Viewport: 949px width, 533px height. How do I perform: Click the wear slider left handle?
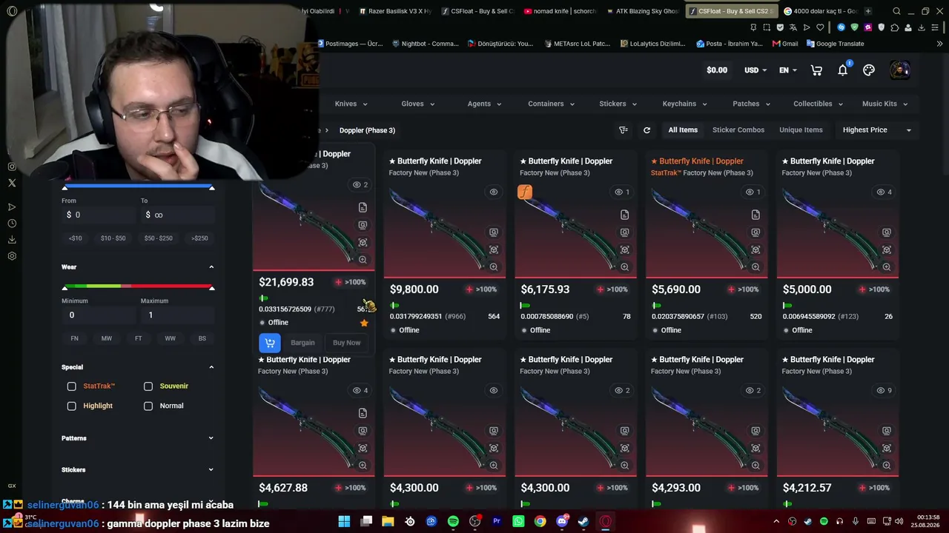click(x=65, y=287)
